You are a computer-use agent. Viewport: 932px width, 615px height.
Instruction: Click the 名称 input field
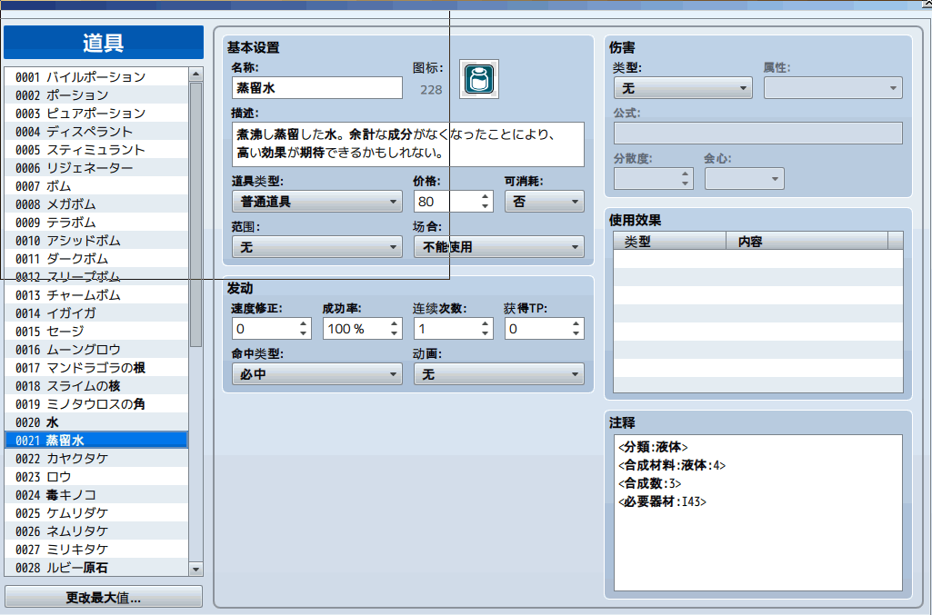(x=316, y=88)
